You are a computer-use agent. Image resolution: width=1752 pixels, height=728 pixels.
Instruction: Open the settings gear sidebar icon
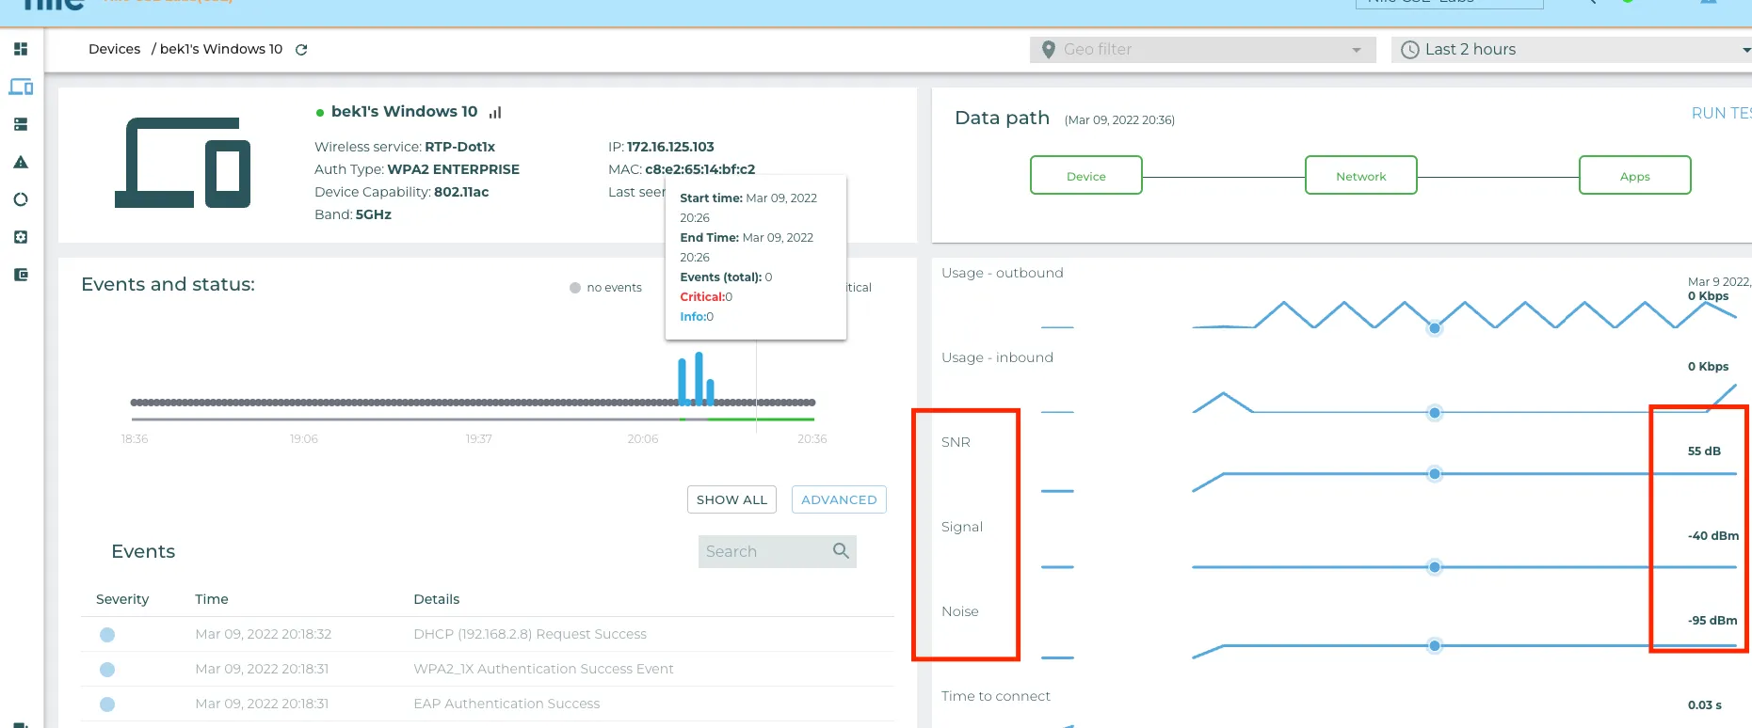click(21, 237)
